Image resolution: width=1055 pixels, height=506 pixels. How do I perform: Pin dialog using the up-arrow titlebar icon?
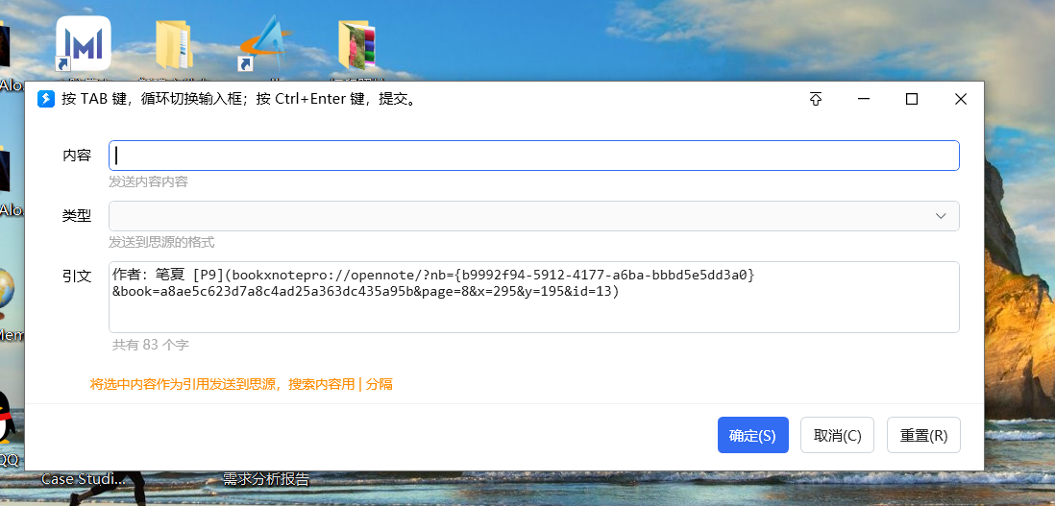pos(816,100)
